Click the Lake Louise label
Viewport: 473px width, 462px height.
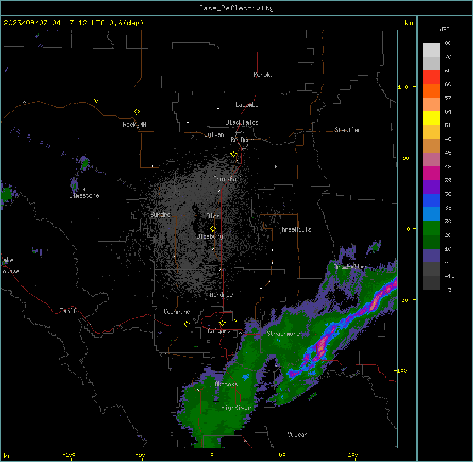point(10,266)
